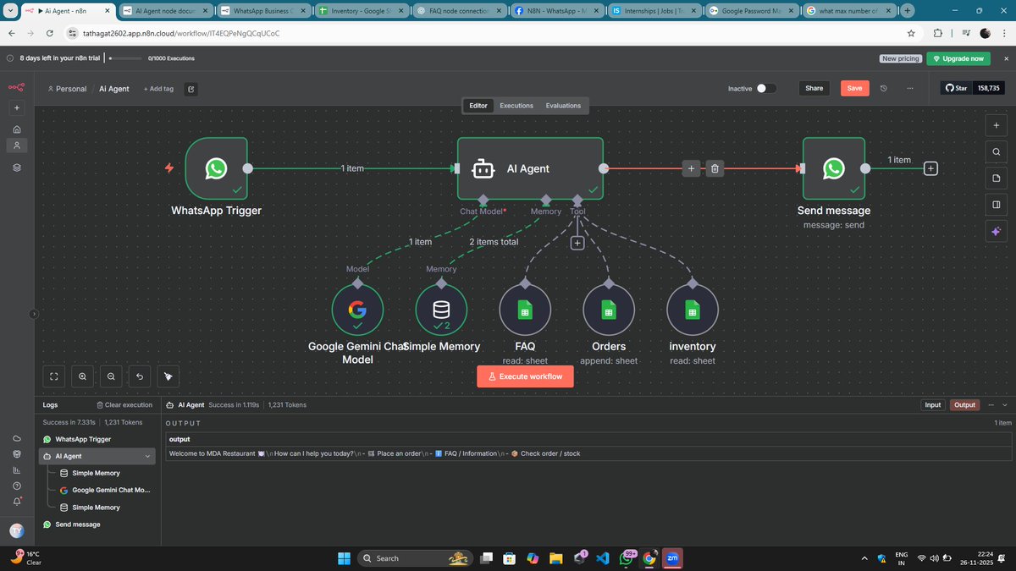Open the Personal project breadcrumb
The image size is (1016, 571).
click(x=67, y=88)
